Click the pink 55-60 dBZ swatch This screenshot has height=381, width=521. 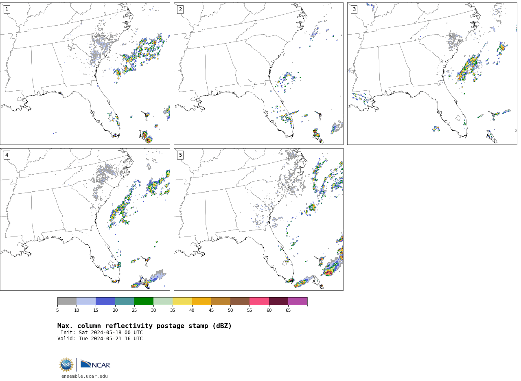click(259, 301)
